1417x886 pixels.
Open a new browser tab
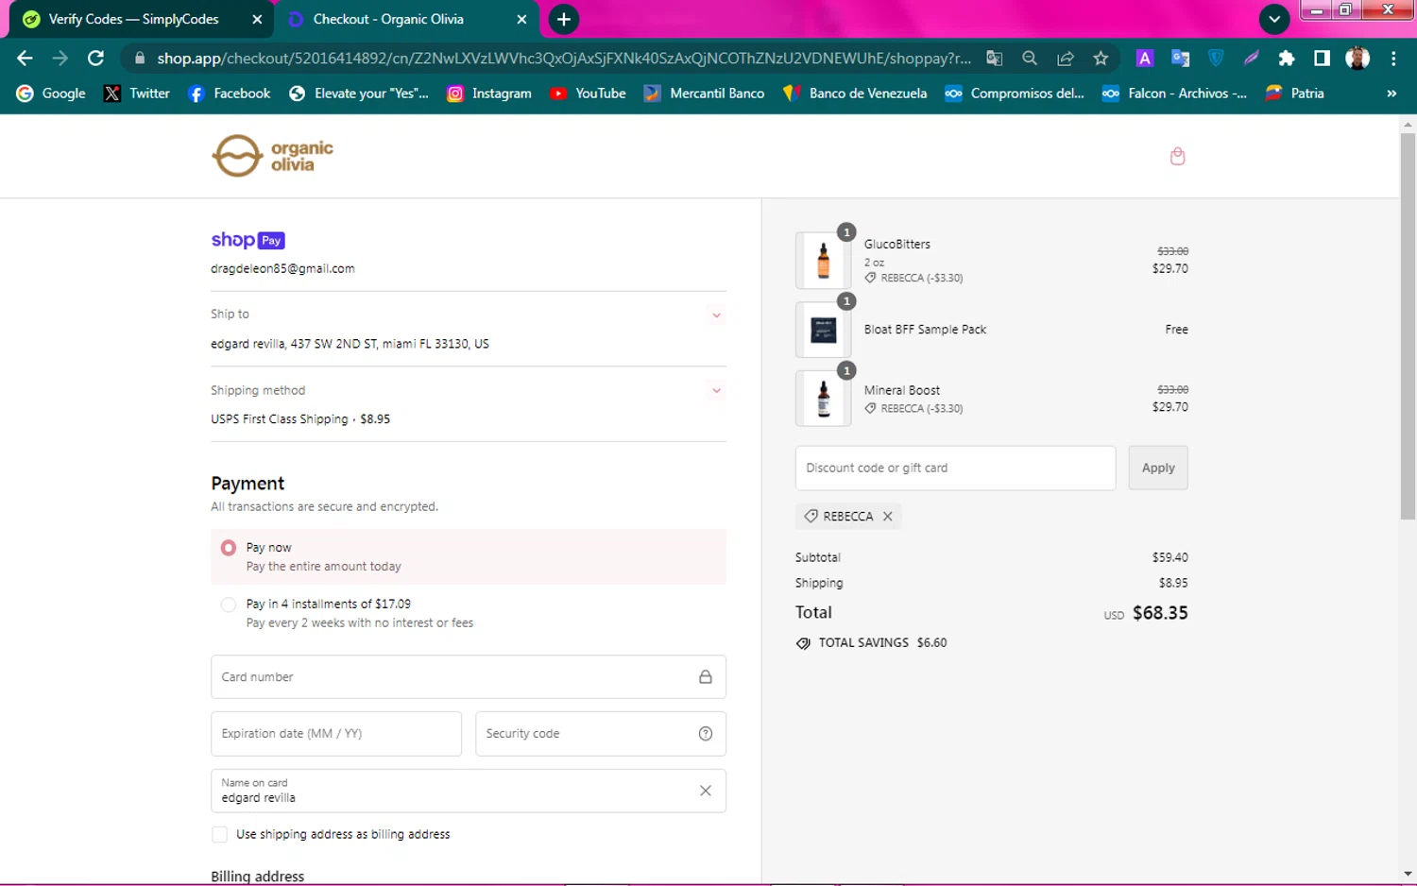(x=564, y=19)
